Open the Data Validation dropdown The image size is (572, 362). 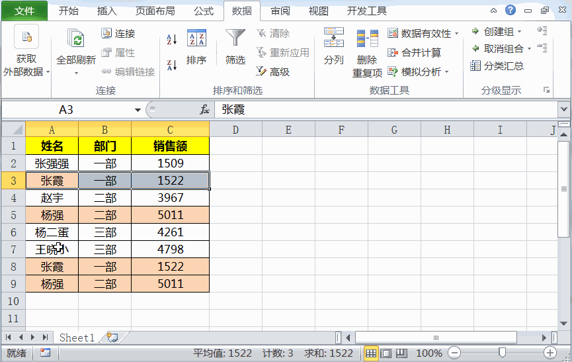pos(457,34)
